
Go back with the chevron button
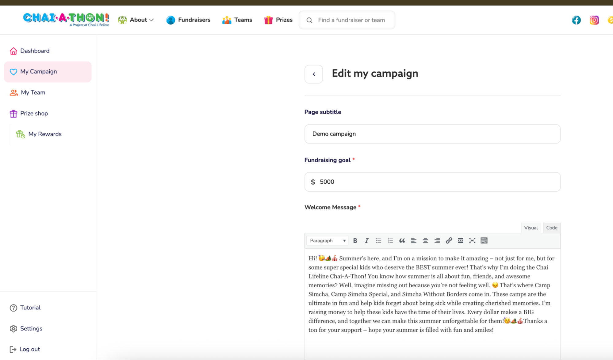click(x=314, y=74)
